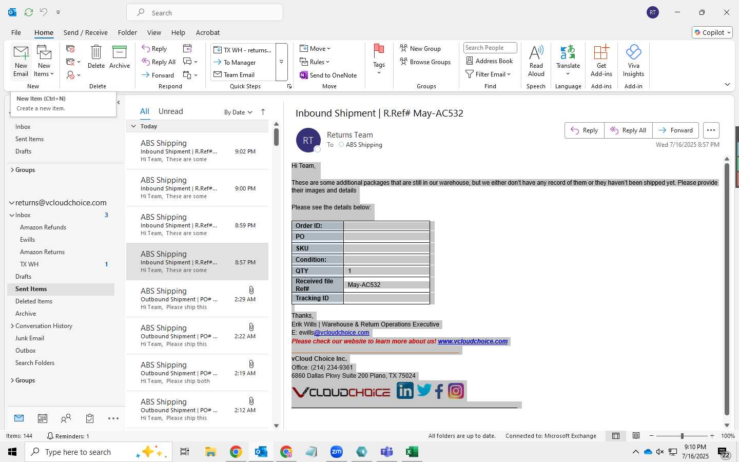Screen dimensions: 739x462
Task: Click Forward button in reading pane
Action: (676, 130)
